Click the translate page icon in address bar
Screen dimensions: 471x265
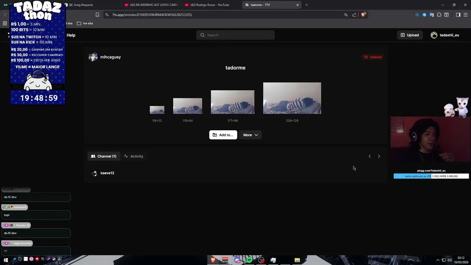click(346, 15)
